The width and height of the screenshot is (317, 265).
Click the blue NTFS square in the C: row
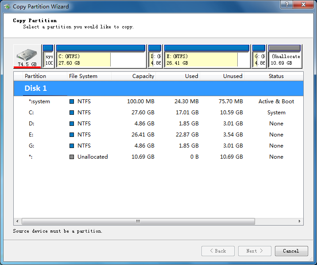tap(72, 113)
